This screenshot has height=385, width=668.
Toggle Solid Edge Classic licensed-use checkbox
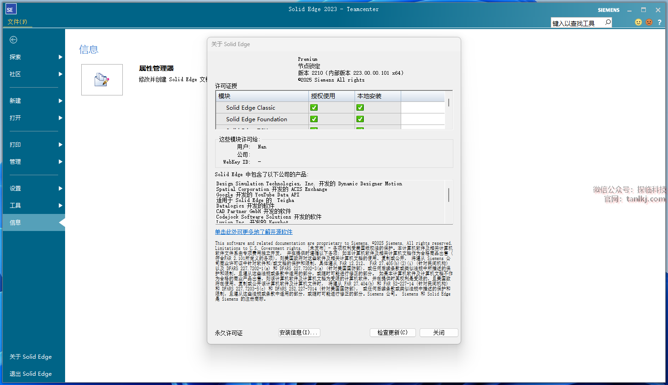tap(314, 107)
